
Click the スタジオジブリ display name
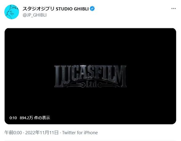38,9
